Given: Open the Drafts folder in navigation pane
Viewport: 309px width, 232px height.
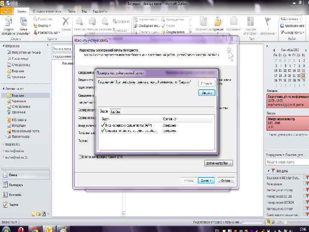Looking at the screenshot, I should pos(19,101).
